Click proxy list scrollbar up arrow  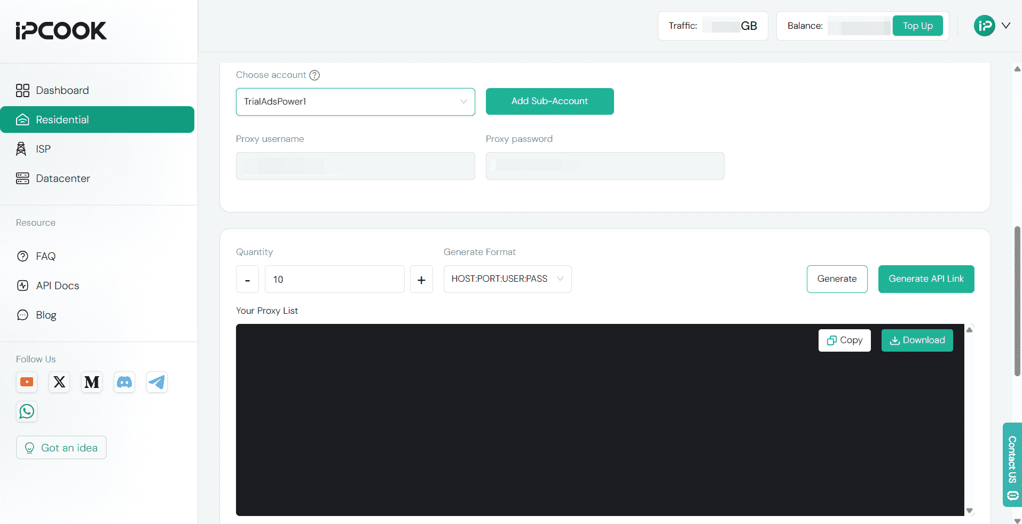point(970,330)
